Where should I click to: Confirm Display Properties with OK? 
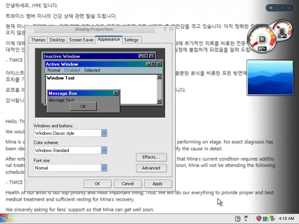pos(98,184)
